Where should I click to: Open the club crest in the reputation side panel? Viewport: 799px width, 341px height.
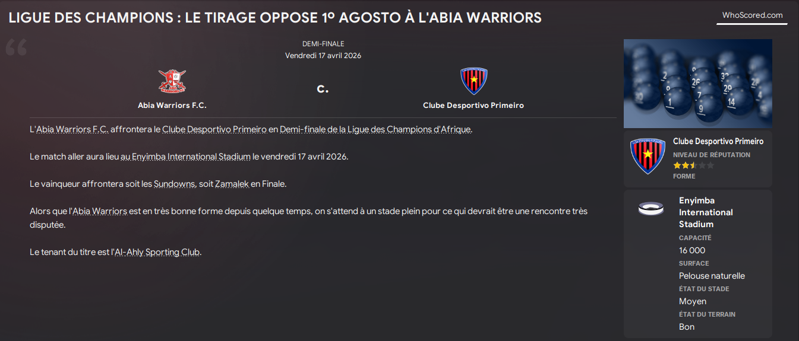click(647, 157)
